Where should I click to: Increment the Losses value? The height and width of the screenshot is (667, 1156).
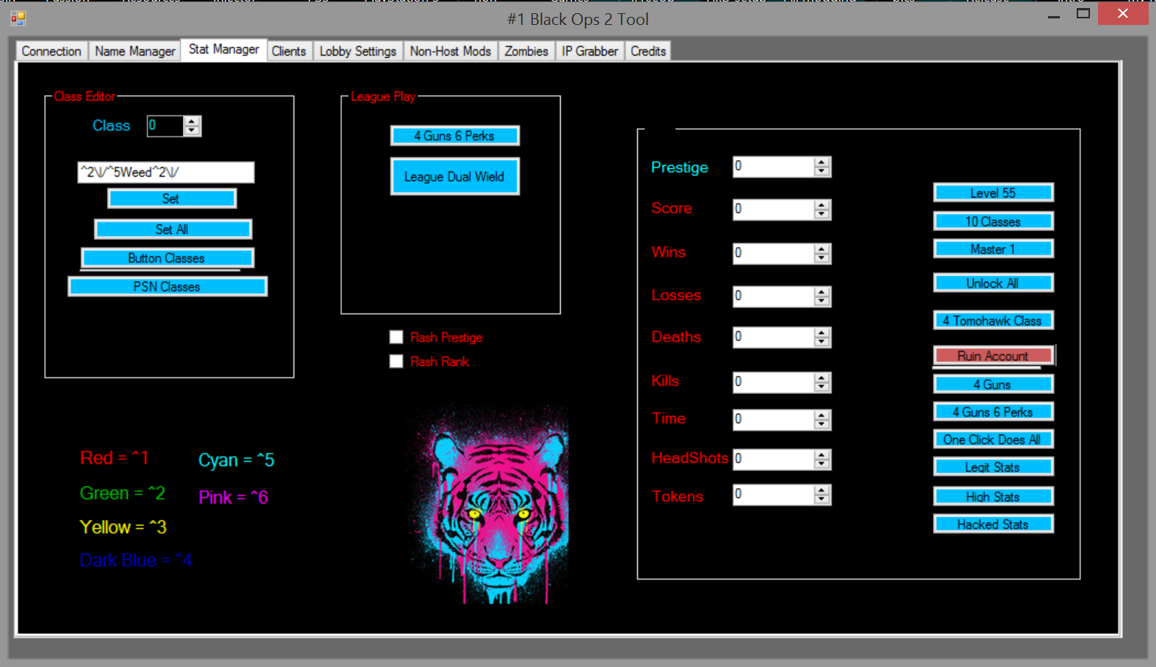(822, 291)
